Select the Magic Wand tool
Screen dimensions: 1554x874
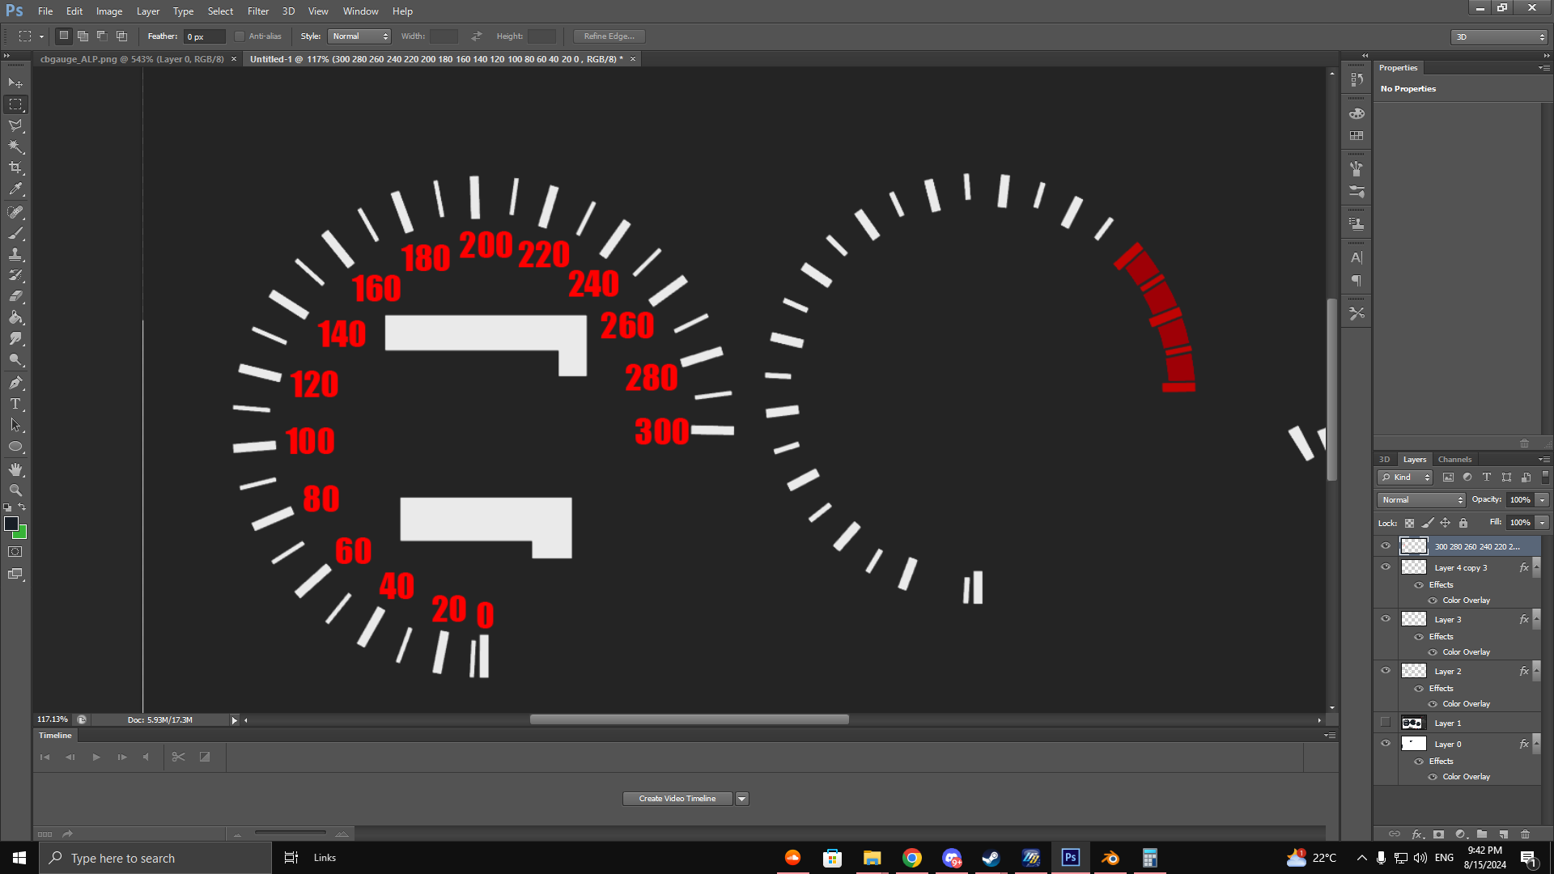click(x=15, y=146)
